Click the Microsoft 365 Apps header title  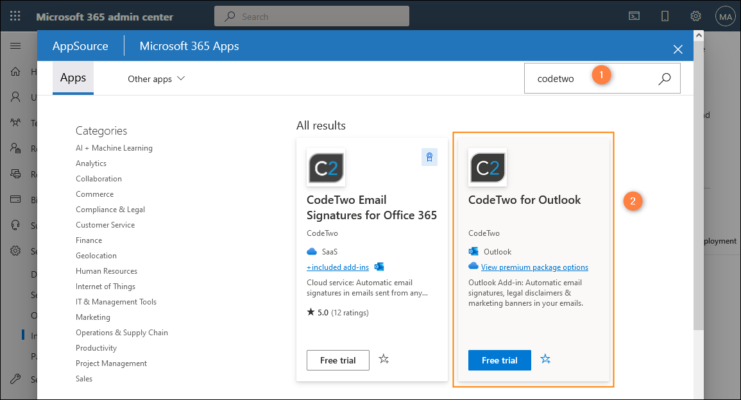(x=189, y=46)
